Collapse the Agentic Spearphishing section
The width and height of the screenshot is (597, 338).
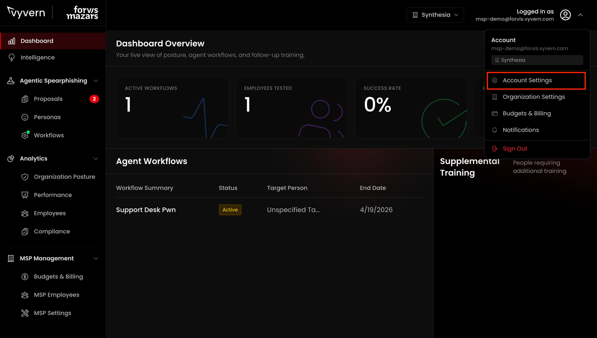tap(96, 81)
